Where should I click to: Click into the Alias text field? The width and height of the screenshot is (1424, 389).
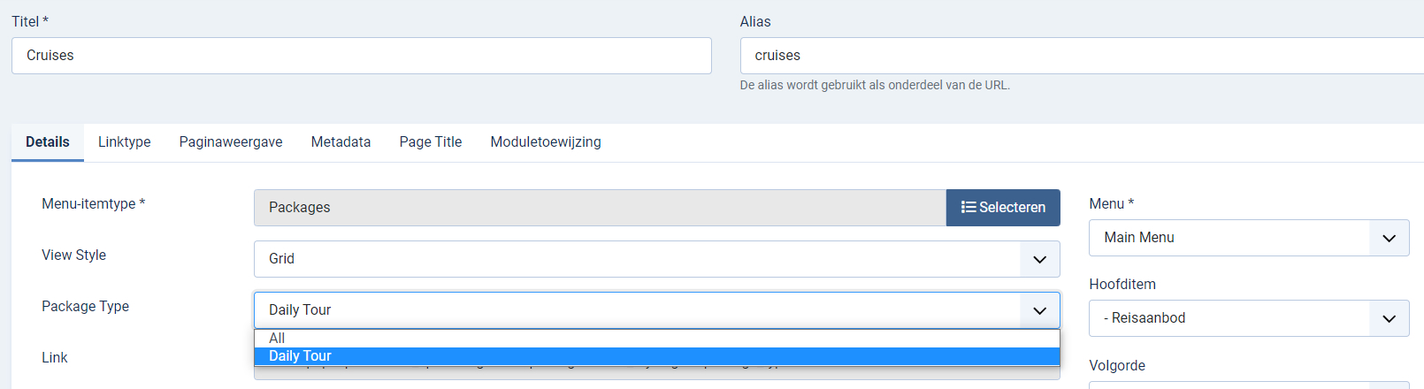click(1079, 56)
